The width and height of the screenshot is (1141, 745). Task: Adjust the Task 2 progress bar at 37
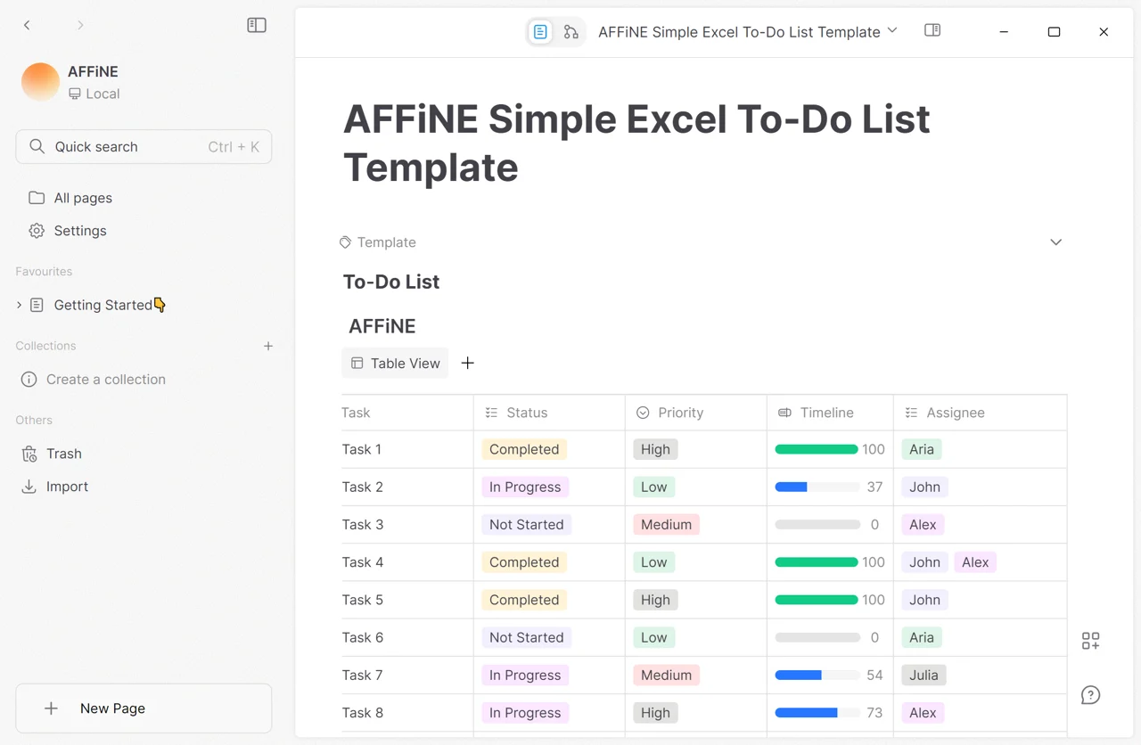(x=817, y=487)
